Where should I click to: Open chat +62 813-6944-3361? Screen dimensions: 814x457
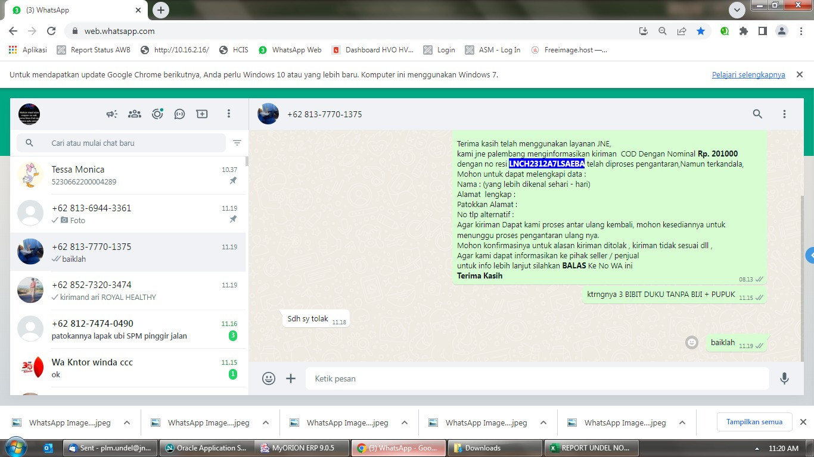[x=128, y=214]
